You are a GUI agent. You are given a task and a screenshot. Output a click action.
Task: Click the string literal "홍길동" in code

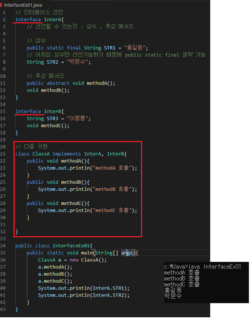[x=134, y=48]
